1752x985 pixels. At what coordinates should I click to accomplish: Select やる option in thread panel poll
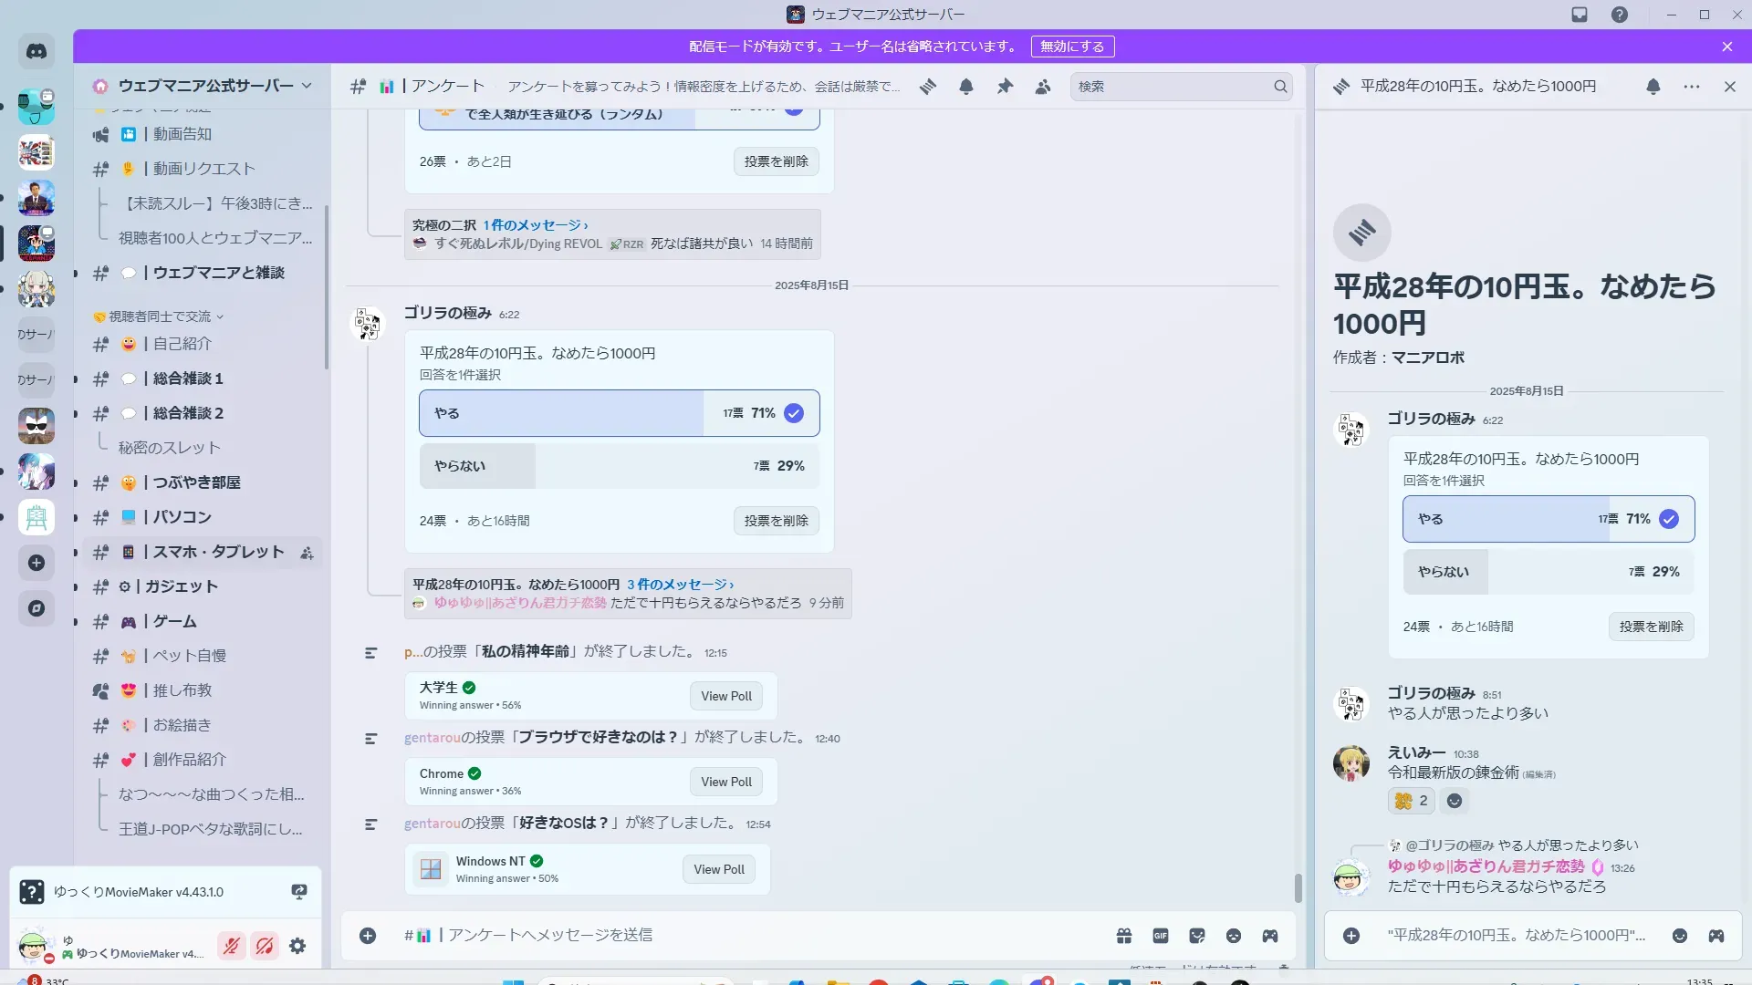click(x=1548, y=519)
